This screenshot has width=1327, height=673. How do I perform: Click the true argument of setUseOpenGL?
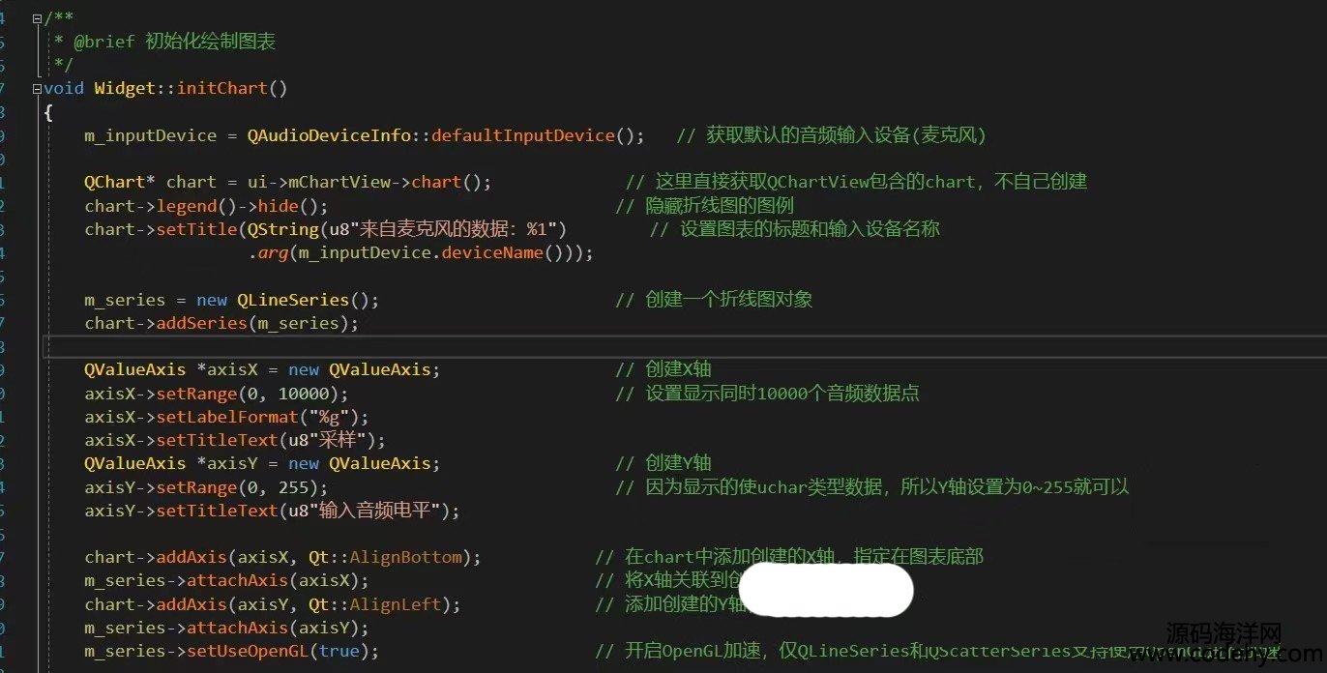(339, 651)
